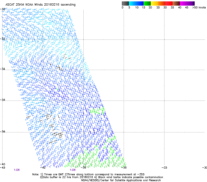Click the '-40' latitude axis label

tap(3, 164)
